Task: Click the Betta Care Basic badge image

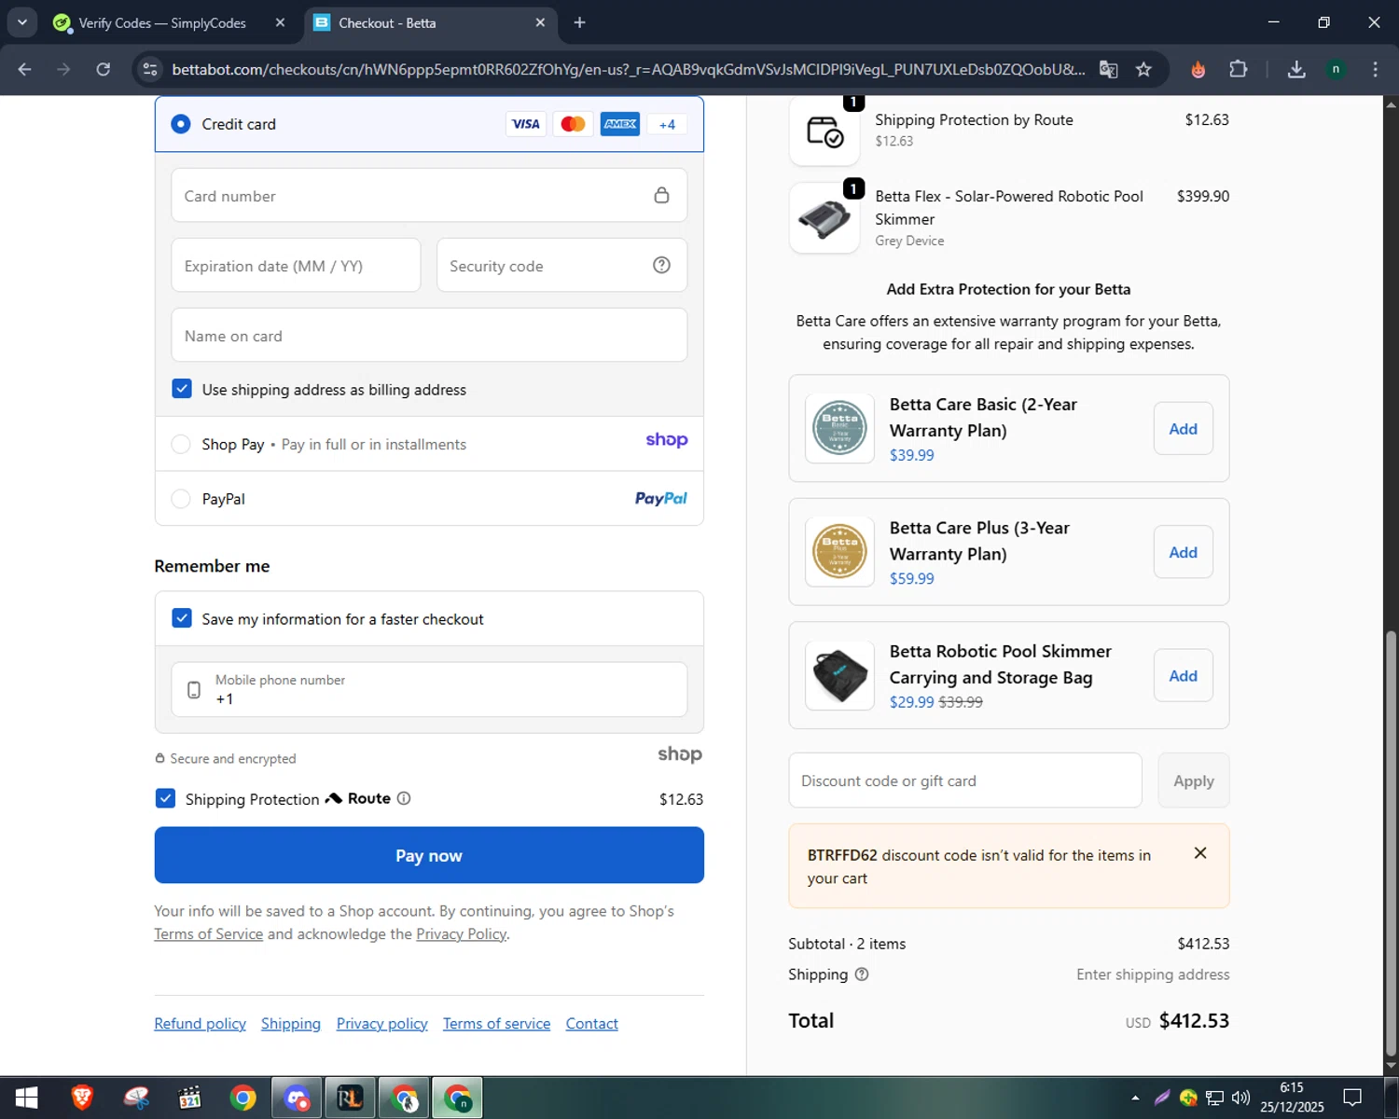Action: coord(839,428)
